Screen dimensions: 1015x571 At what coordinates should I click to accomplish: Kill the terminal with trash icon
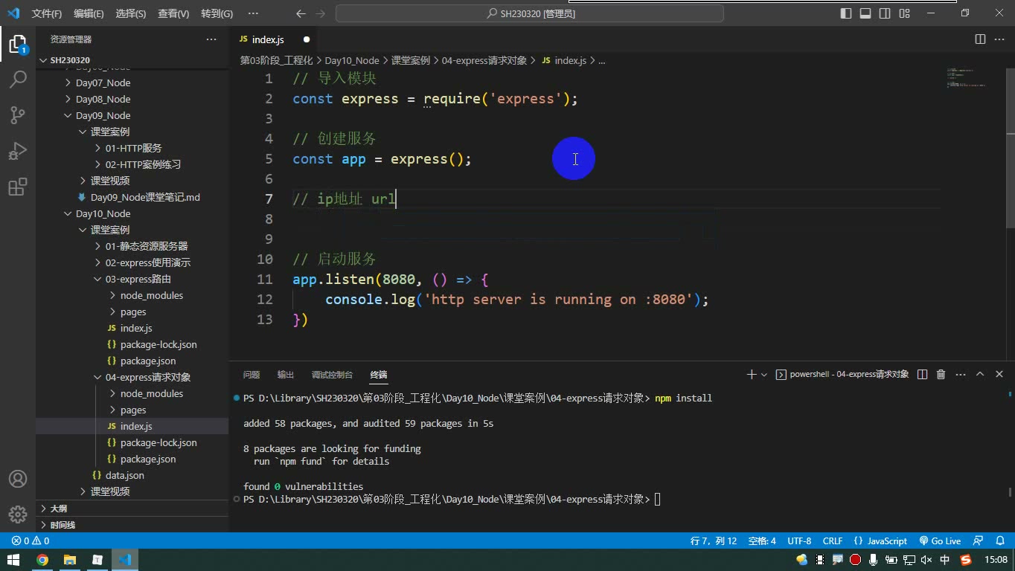tap(941, 375)
